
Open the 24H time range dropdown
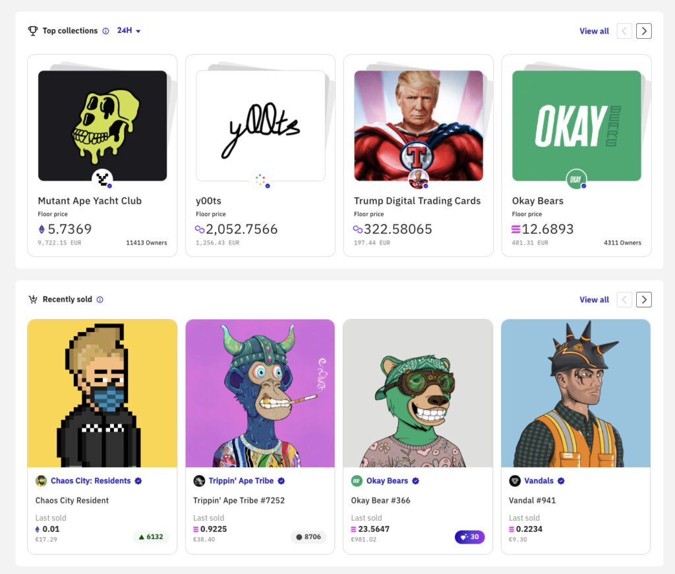pos(129,31)
